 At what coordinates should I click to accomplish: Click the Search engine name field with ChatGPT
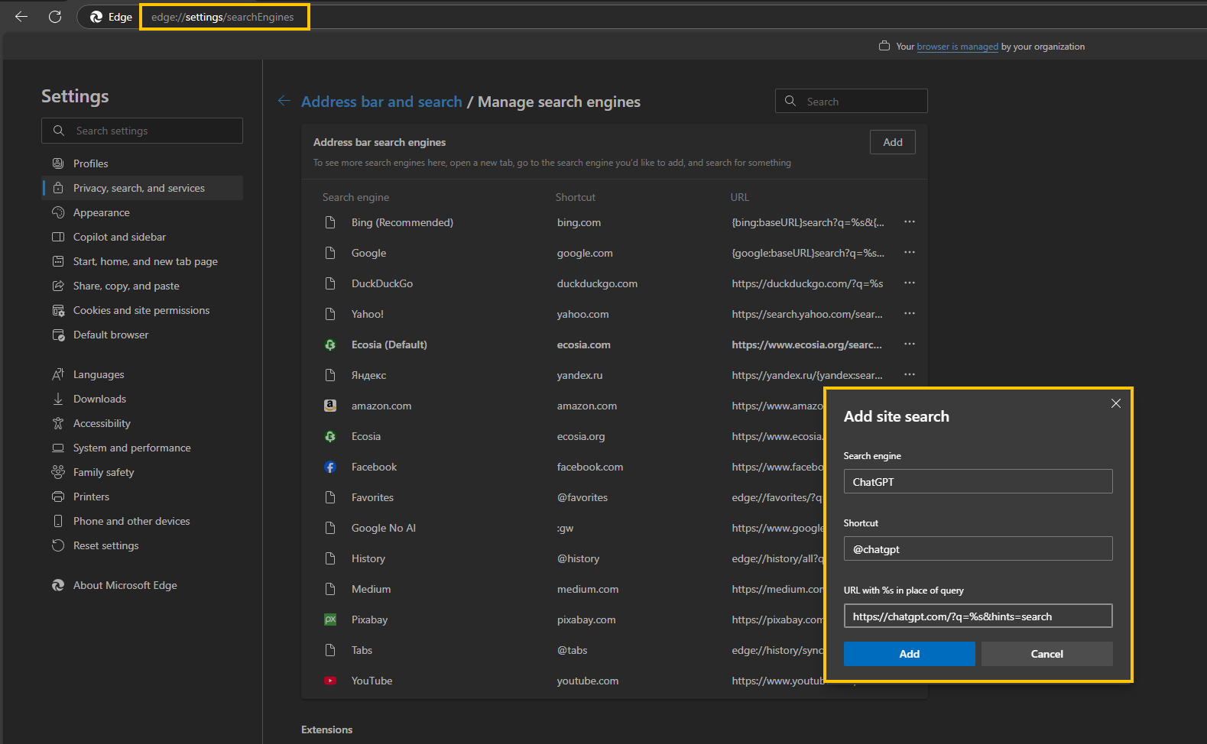[x=978, y=481]
